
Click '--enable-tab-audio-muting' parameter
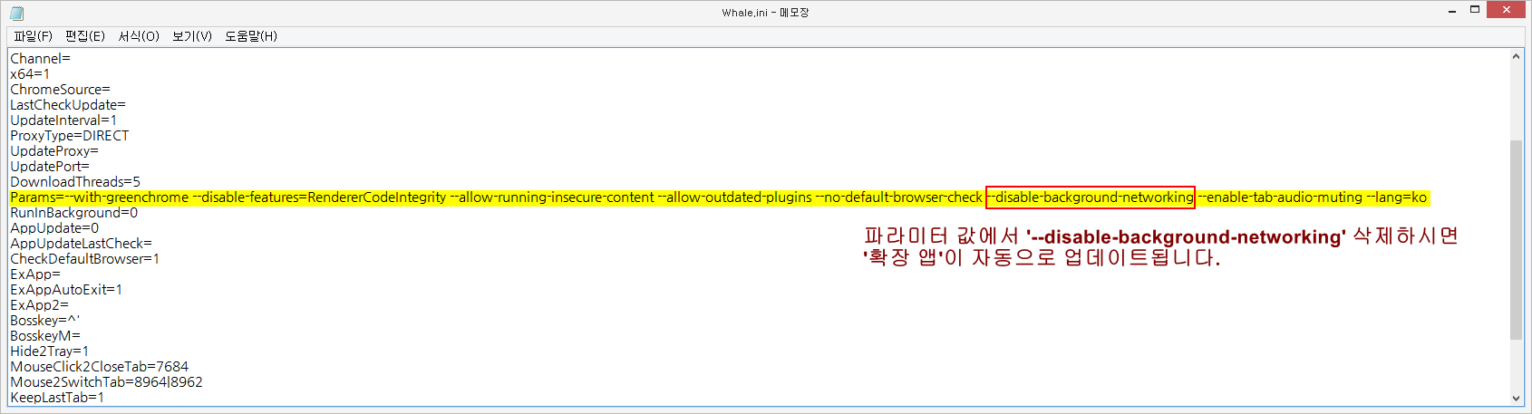click(x=1281, y=197)
